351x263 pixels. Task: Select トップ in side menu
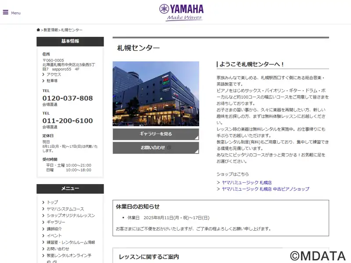[52, 202]
